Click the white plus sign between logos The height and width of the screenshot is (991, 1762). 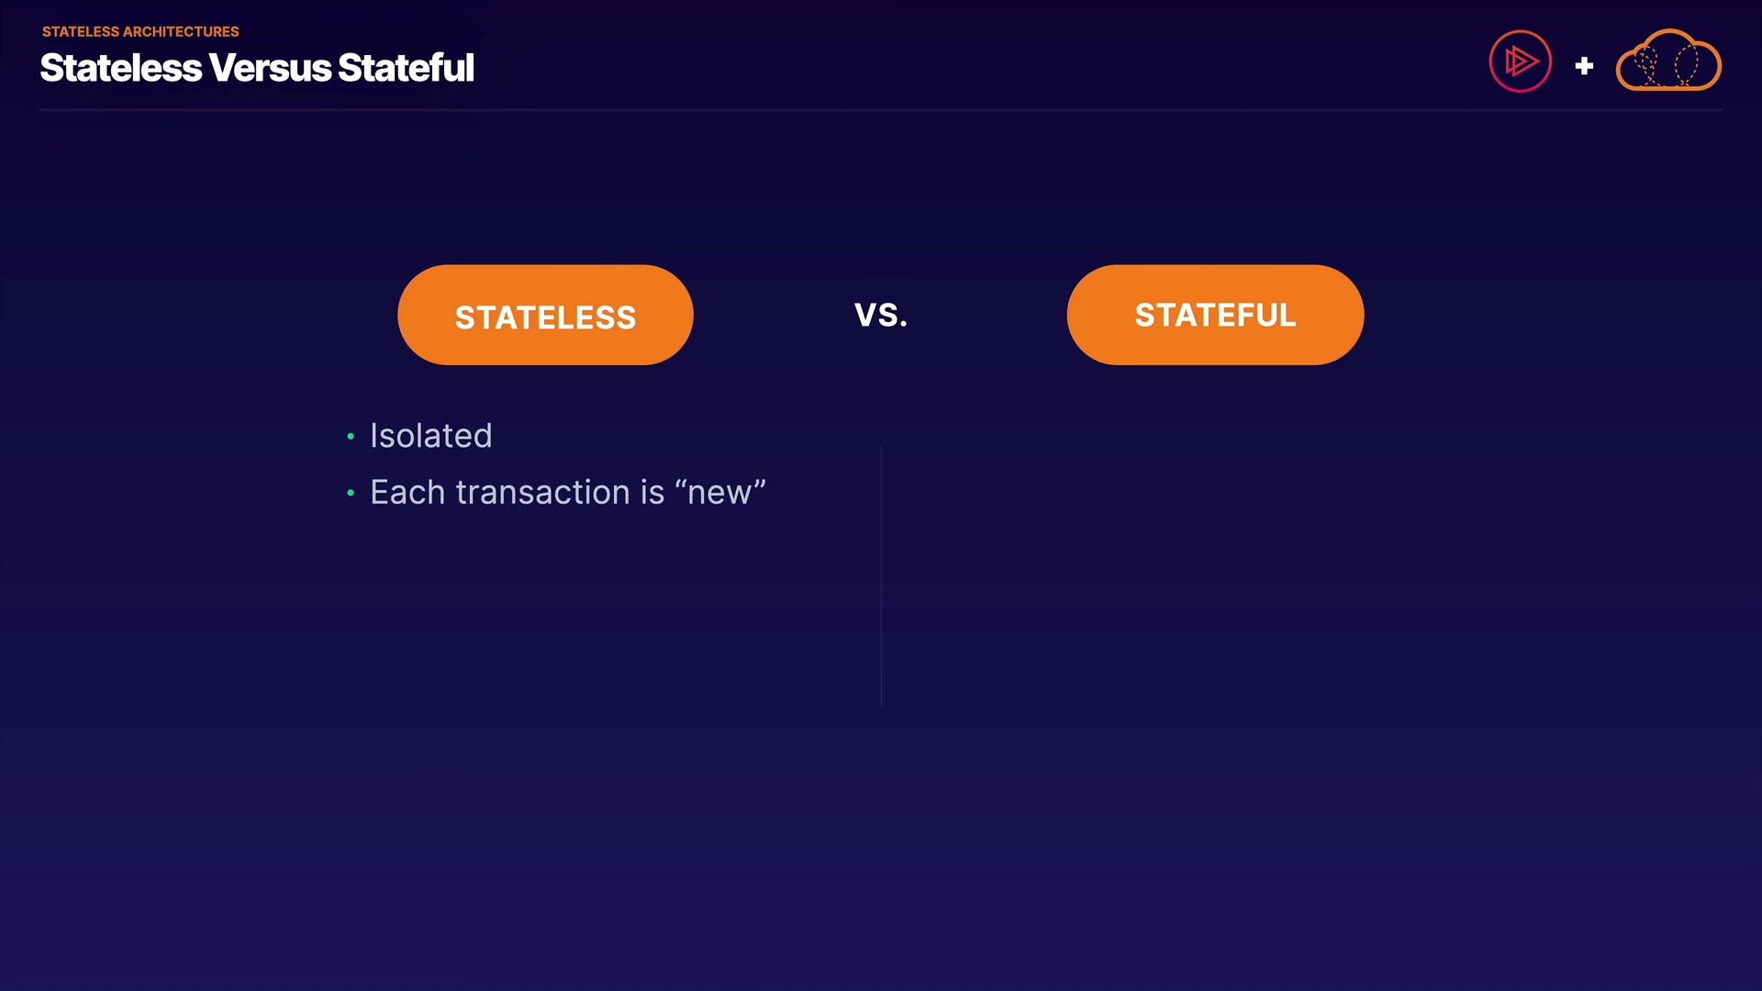(x=1584, y=66)
